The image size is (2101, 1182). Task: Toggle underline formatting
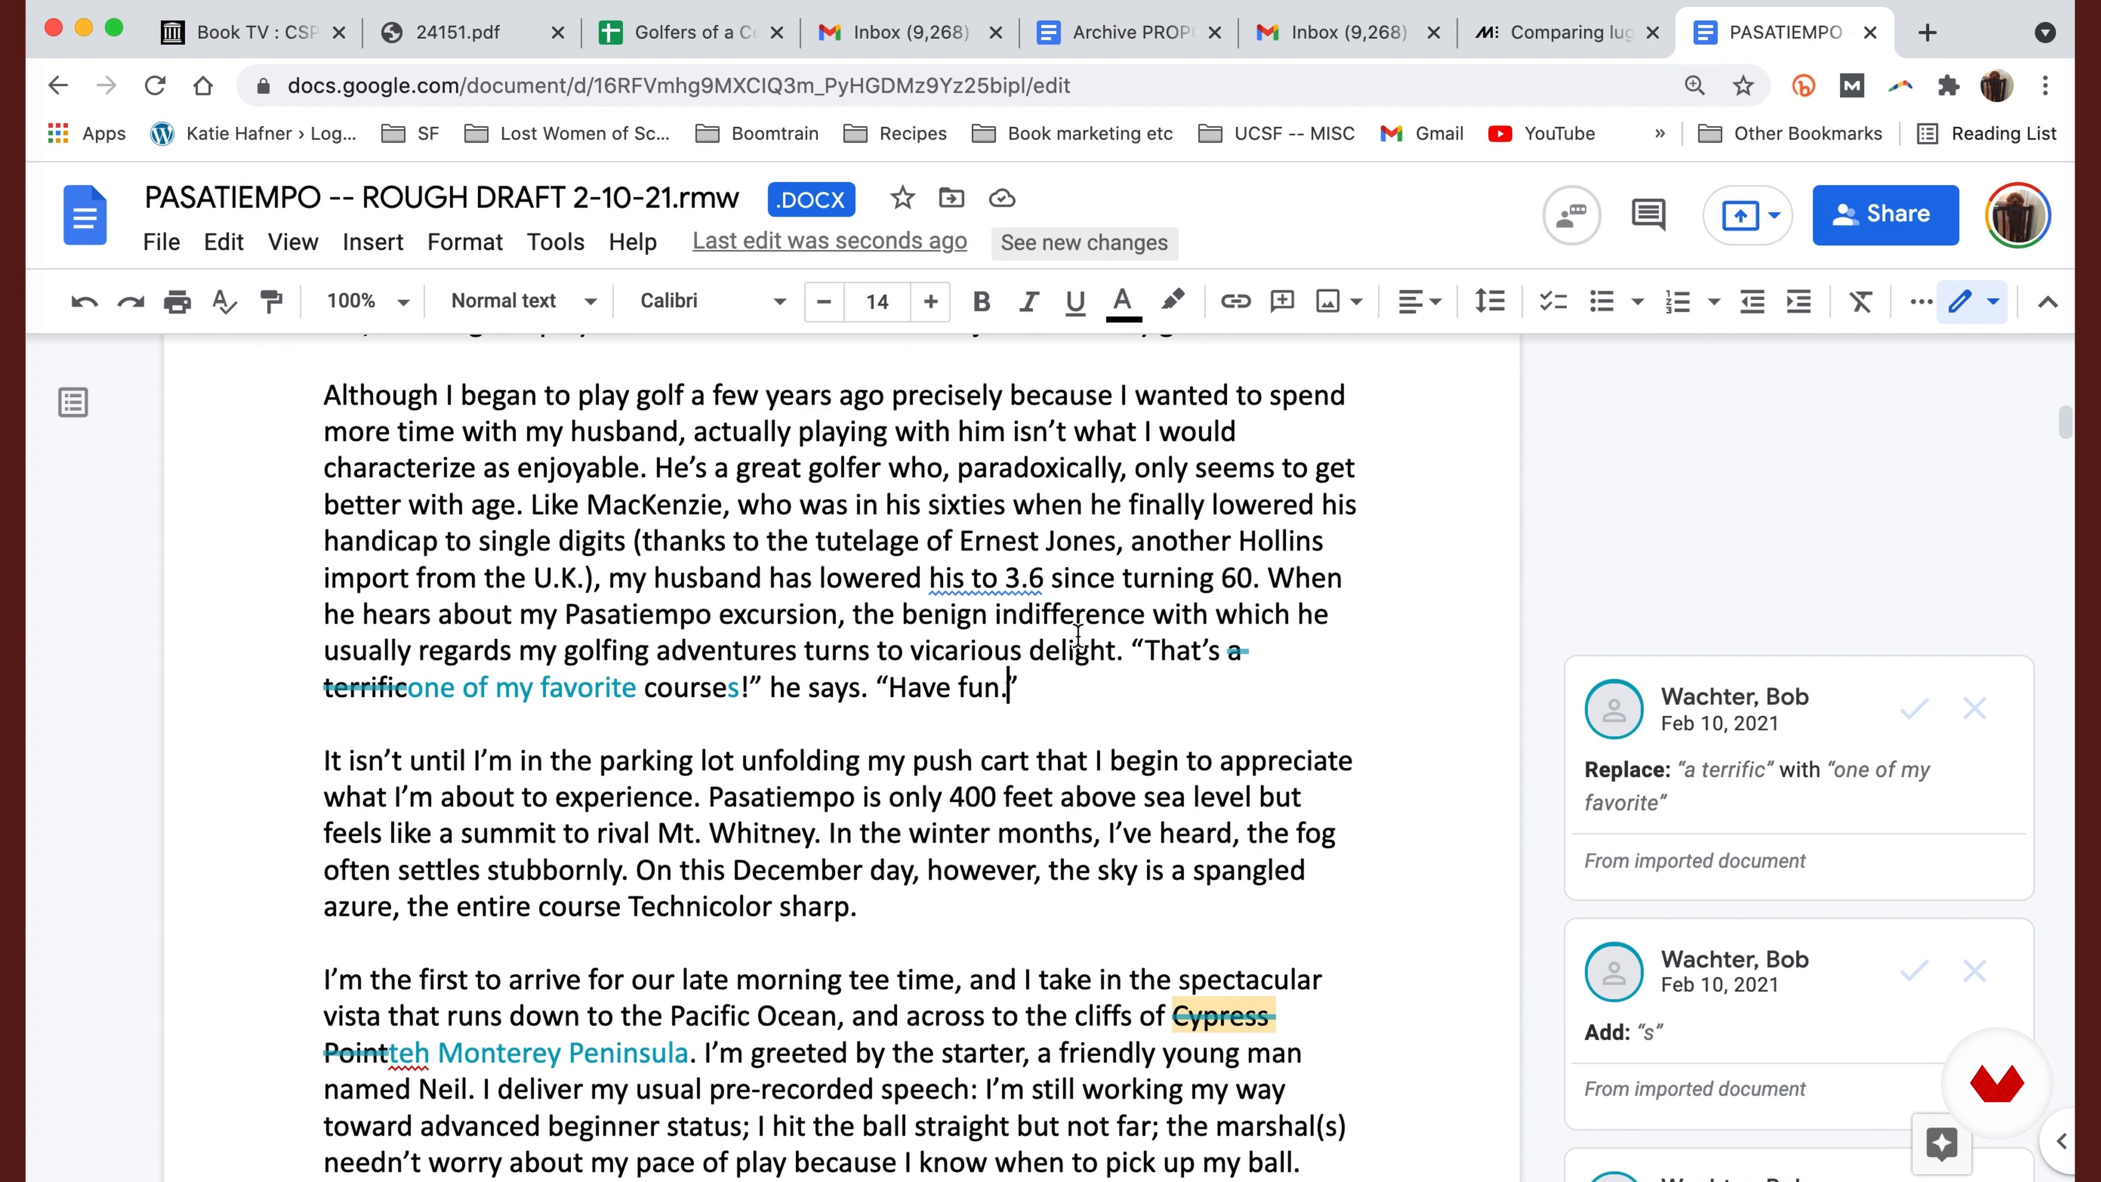point(1075,302)
